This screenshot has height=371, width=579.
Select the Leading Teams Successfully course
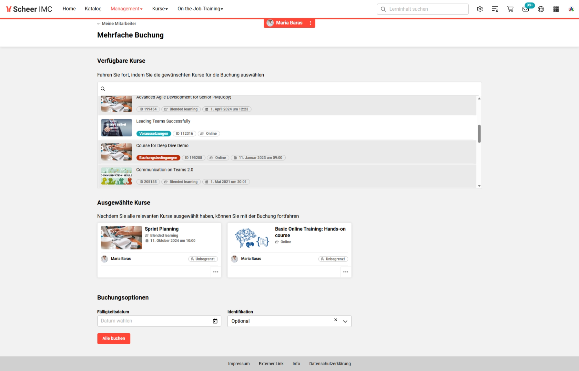[x=287, y=128]
